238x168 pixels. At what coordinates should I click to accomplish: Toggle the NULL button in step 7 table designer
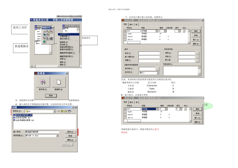click(184, 31)
